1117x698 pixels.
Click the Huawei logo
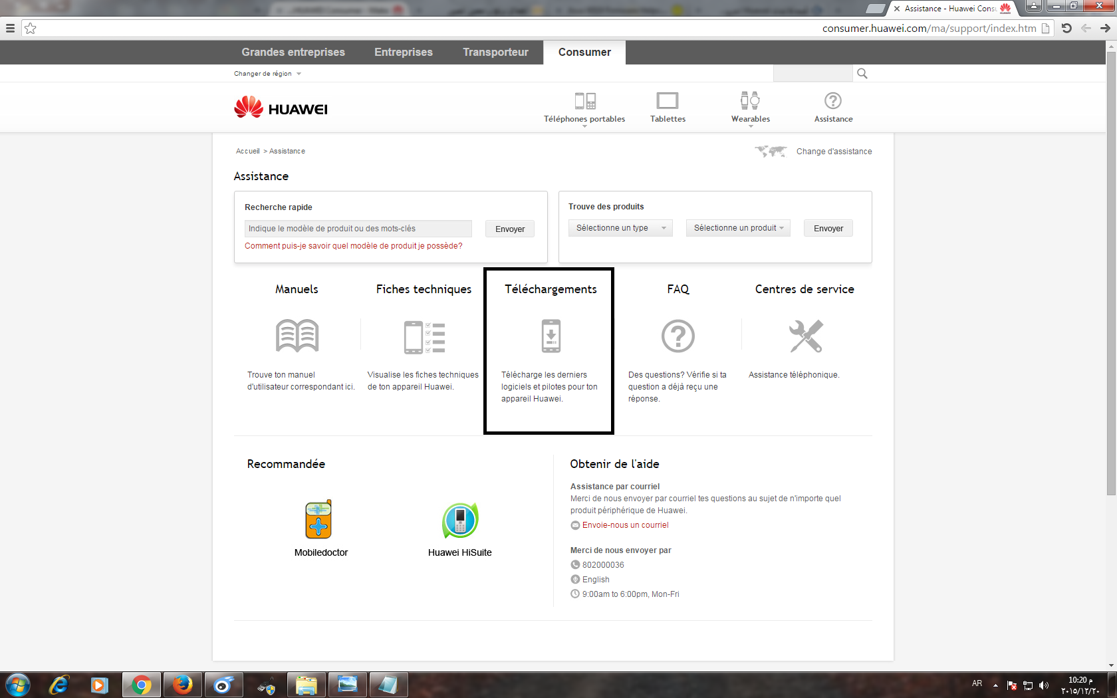[281, 108]
